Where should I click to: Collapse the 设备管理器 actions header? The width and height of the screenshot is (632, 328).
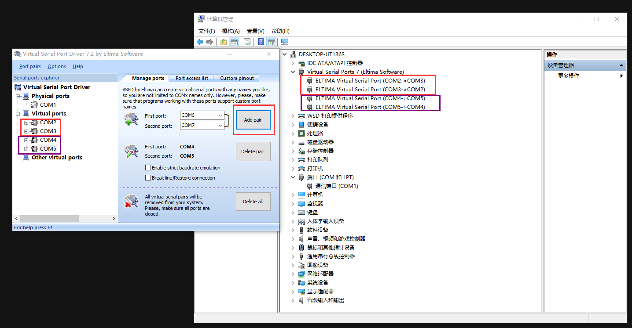[x=621, y=65]
